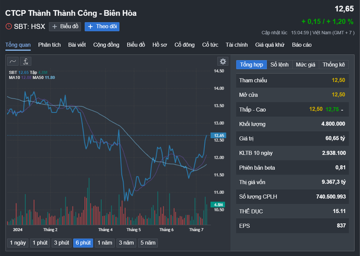The image size is (360, 256).
Task: Click the SBT 12.65 legend label
Action: [19, 72]
